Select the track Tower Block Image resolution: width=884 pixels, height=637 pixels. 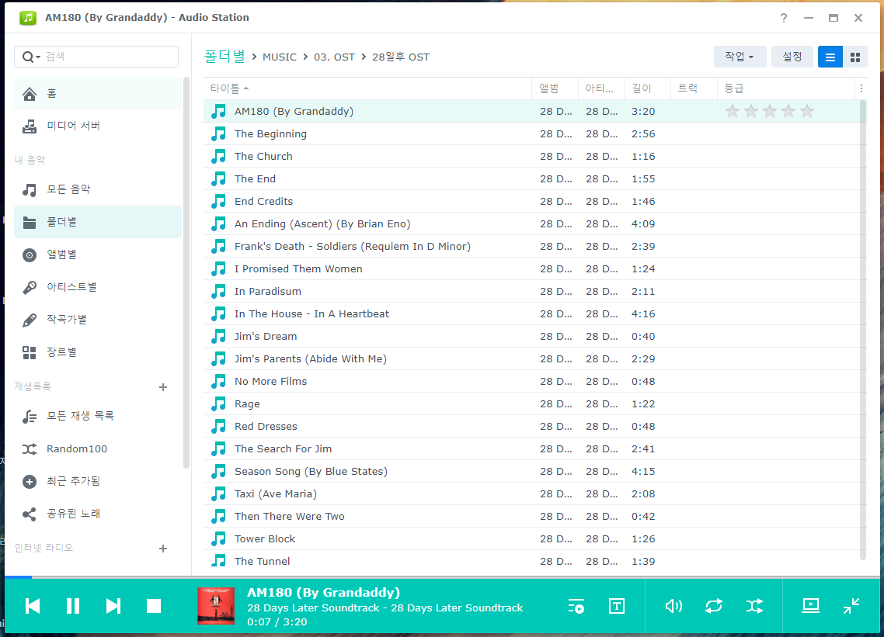(x=531, y=539)
